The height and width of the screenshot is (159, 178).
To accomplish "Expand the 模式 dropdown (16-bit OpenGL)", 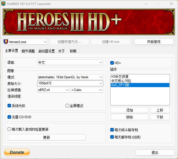I will coord(70,77).
